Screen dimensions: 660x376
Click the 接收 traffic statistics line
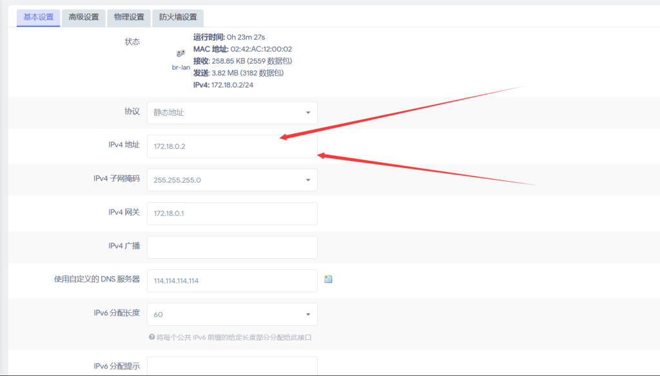(x=242, y=61)
